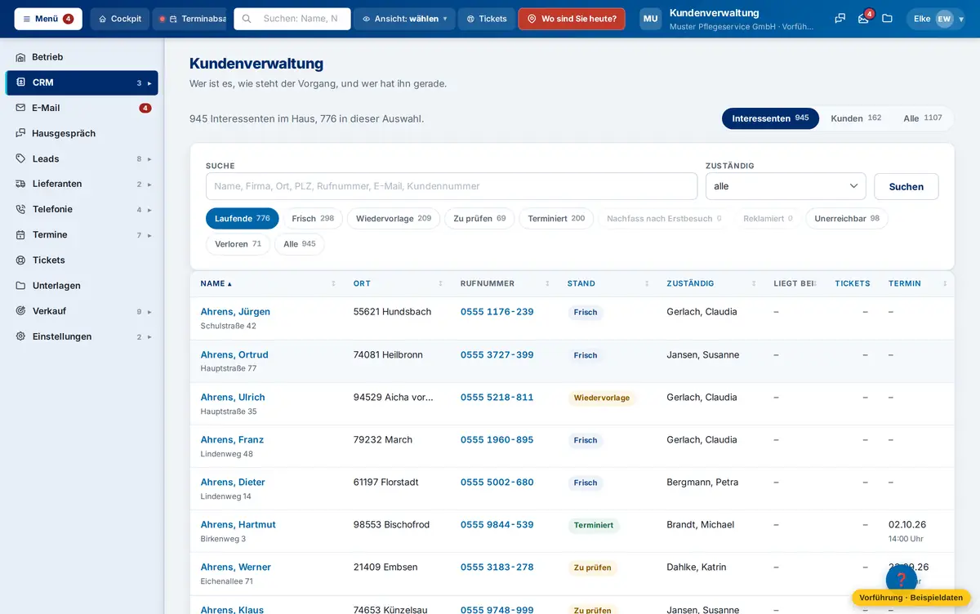Switch to the Kunden 162 tab

856,118
